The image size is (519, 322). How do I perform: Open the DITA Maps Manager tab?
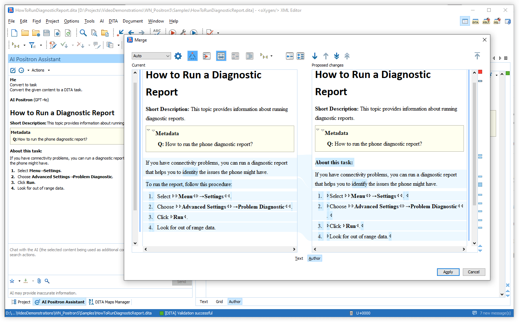[109, 302]
